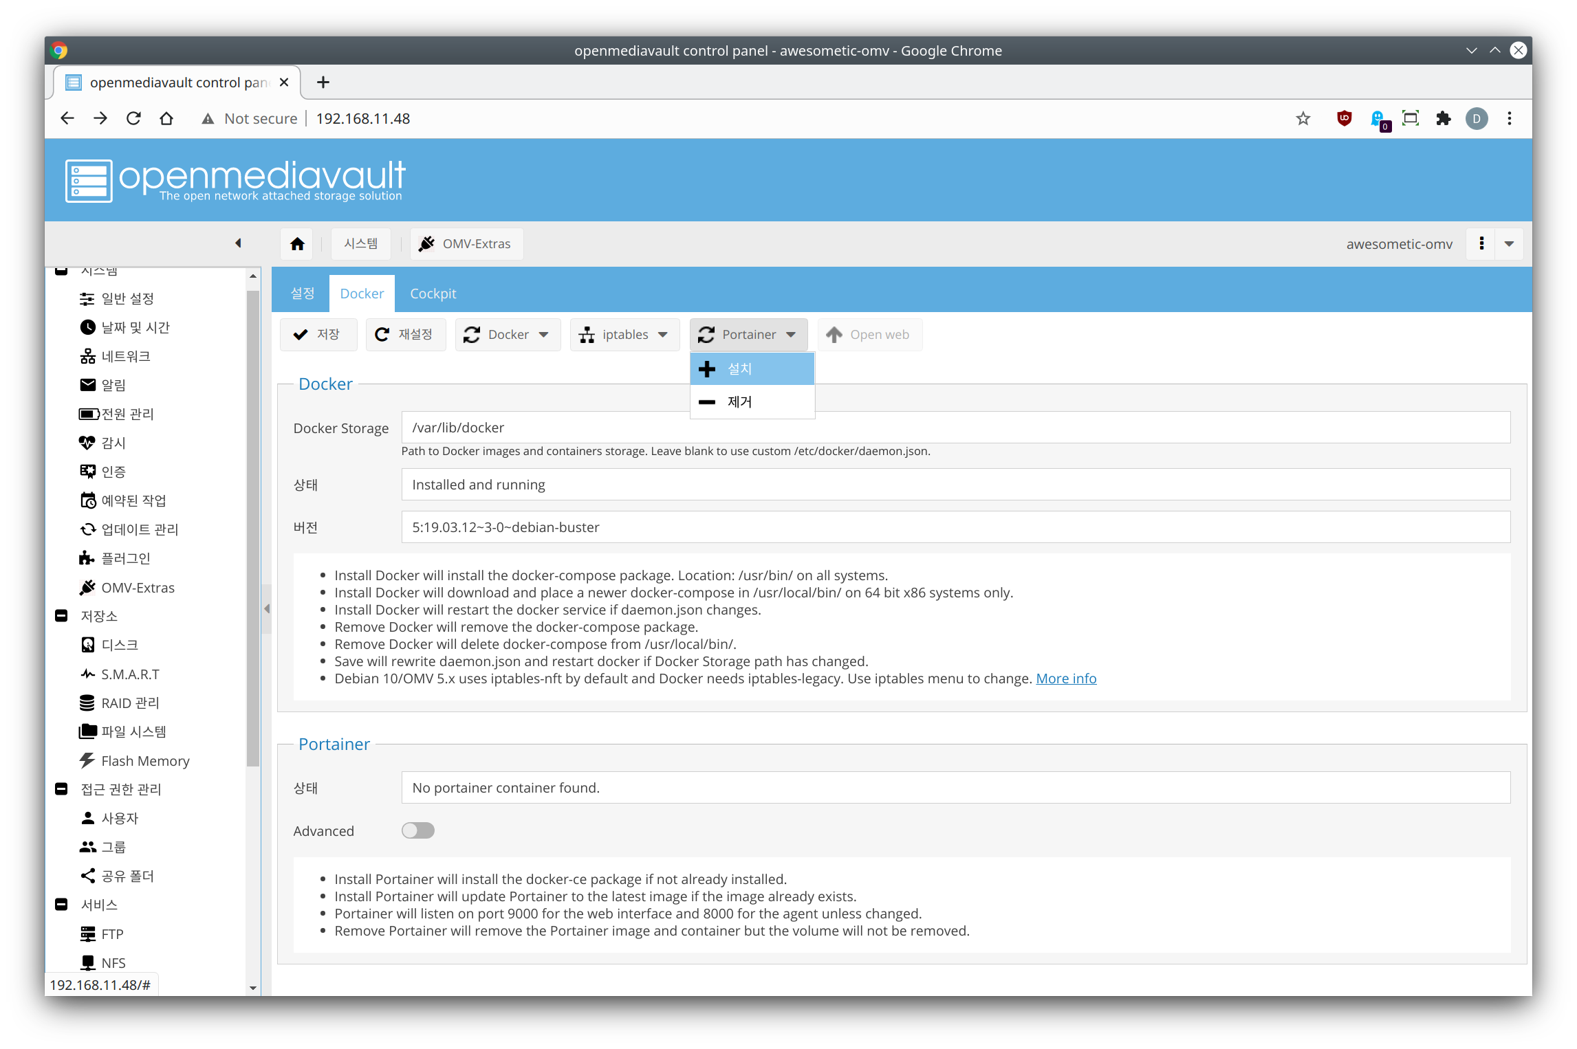Switch to the Cockpit tab
The width and height of the screenshot is (1577, 1049).
tap(433, 294)
